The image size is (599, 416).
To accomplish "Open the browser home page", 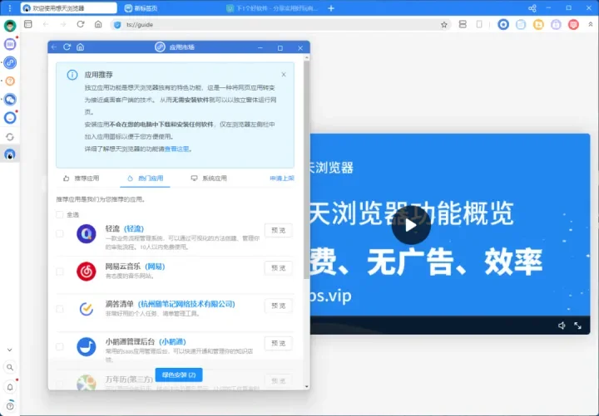I will (x=98, y=24).
